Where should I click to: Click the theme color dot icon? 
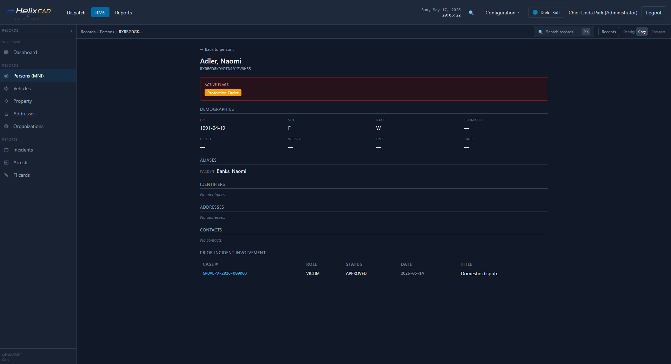coord(535,12)
